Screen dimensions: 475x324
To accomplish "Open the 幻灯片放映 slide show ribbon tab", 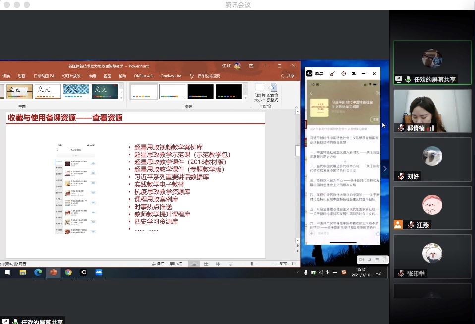I will click(71, 76).
